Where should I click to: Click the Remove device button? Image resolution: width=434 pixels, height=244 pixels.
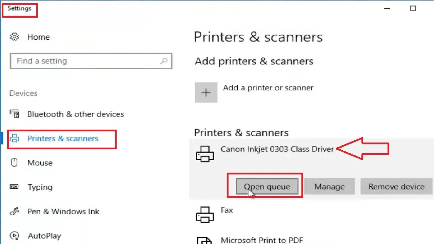[396, 186]
